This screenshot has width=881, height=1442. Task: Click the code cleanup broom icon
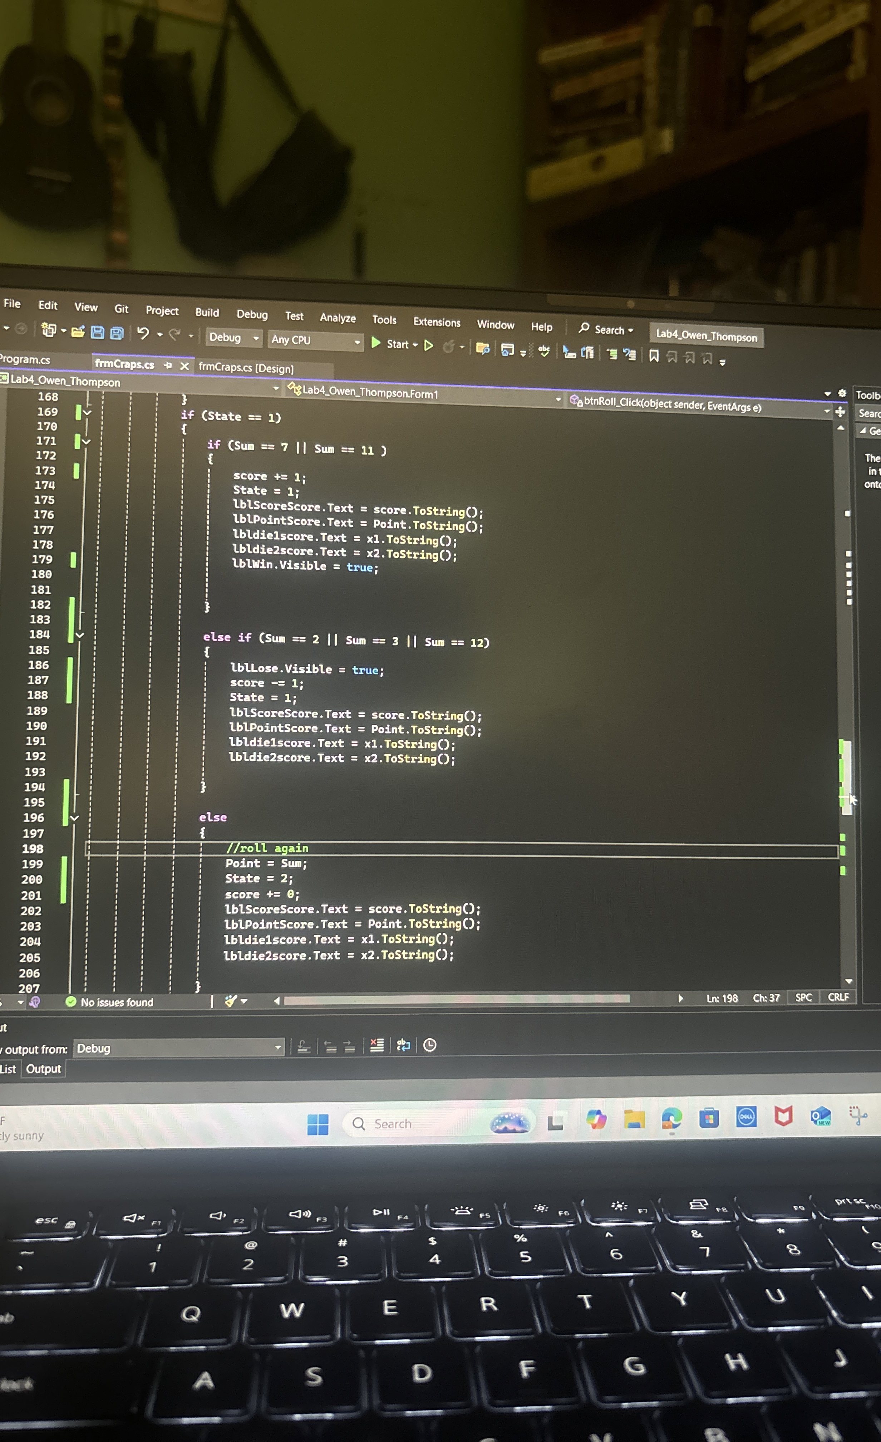pyautogui.click(x=231, y=1001)
